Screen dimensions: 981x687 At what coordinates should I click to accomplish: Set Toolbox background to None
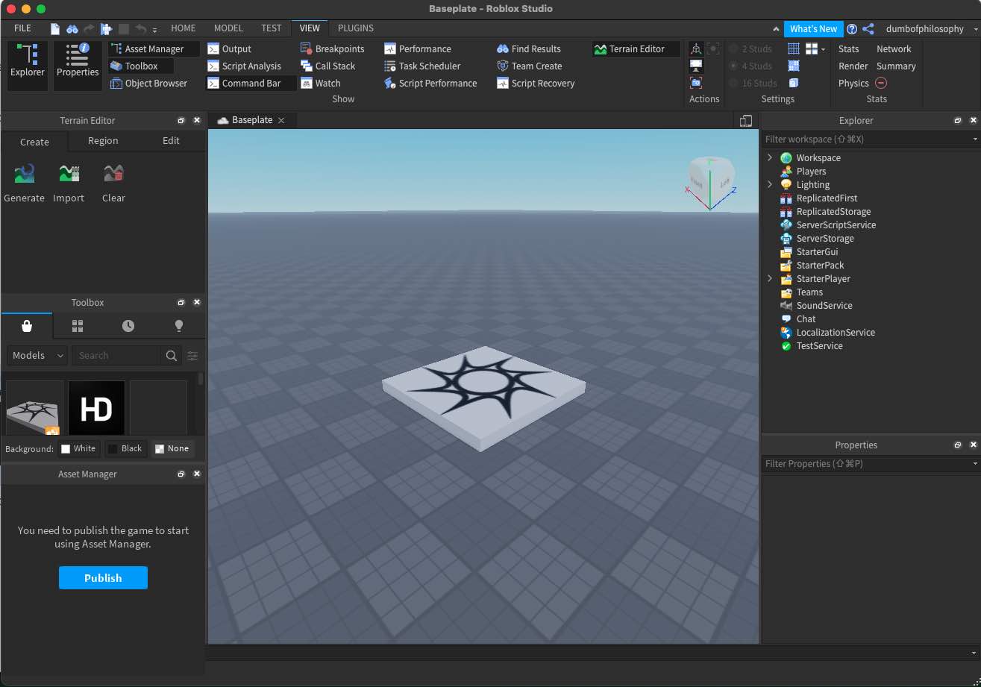pyautogui.click(x=172, y=448)
